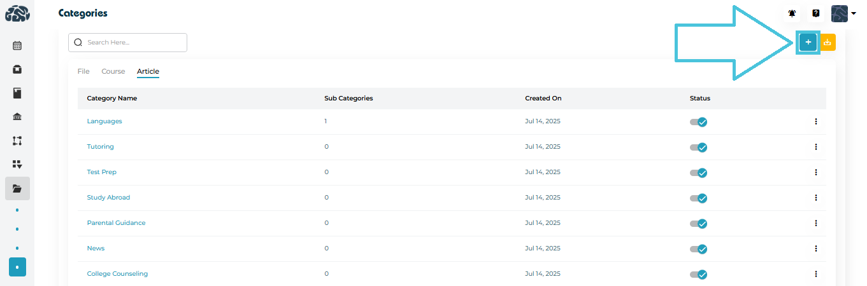867x286 pixels.
Task: Toggle the status switch for Languages
Action: coord(699,121)
